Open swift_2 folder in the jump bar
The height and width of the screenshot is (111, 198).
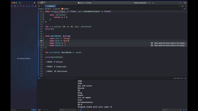click(x=48, y=9)
